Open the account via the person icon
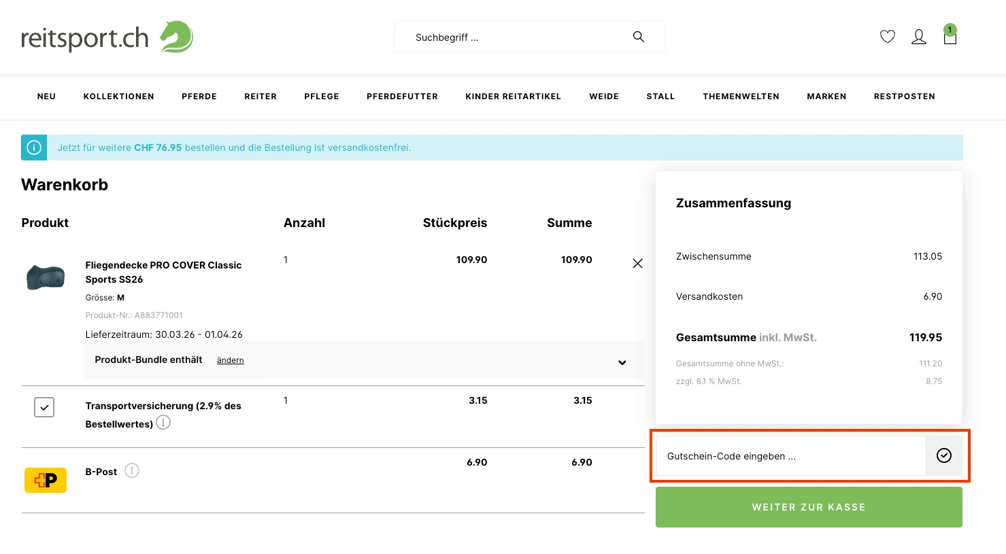The width and height of the screenshot is (1006, 554). pyautogui.click(x=919, y=37)
